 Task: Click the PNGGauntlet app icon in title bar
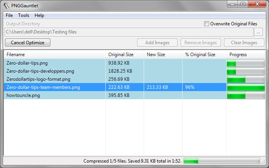(7, 5)
